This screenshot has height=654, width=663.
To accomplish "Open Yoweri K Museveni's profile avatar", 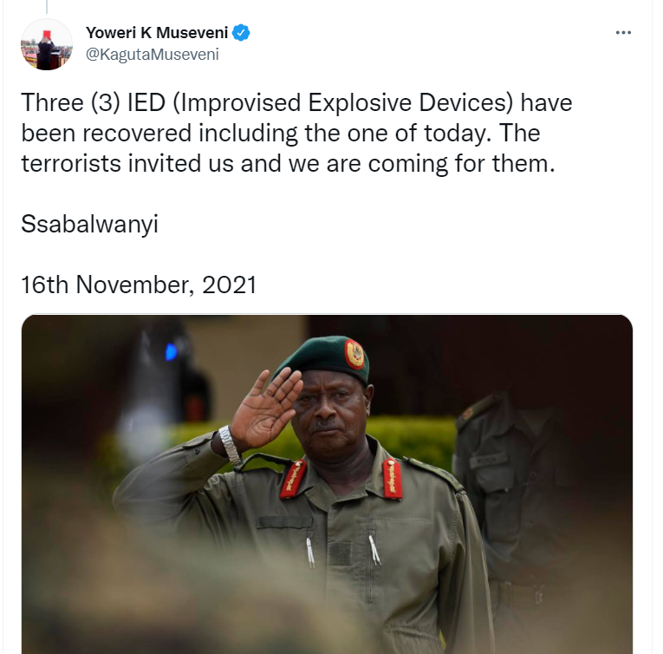I will pyautogui.click(x=47, y=44).
